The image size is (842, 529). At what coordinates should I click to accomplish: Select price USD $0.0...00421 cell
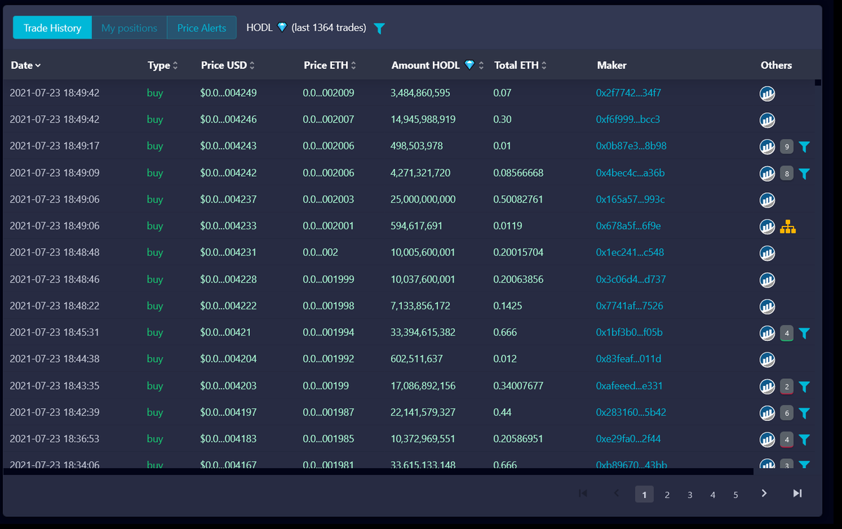(226, 333)
